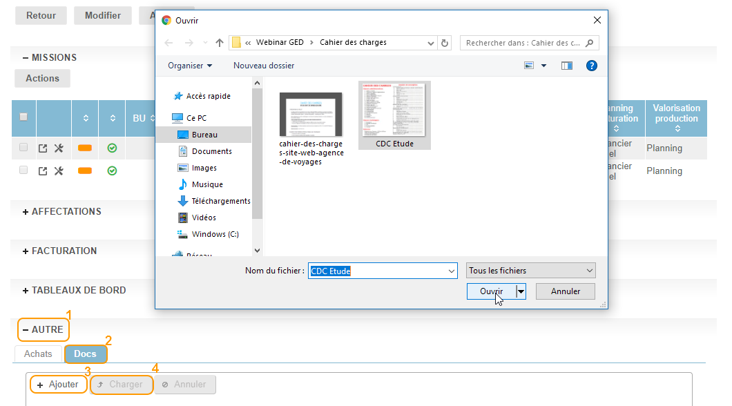Switch to the Achats tab
Image resolution: width=732 pixels, height=406 pixels.
click(x=38, y=354)
